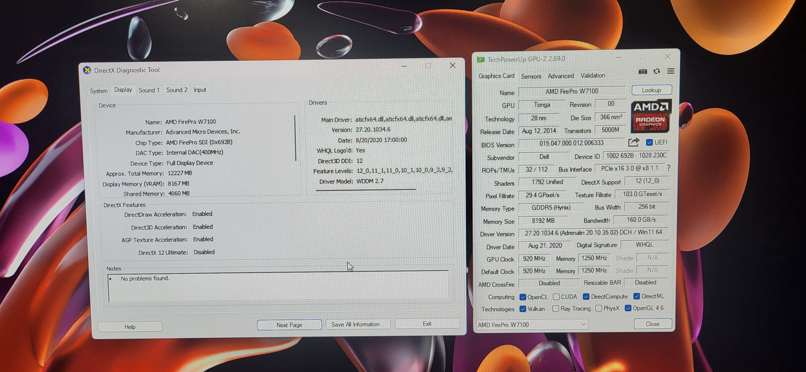Click the Shaders value '1792 Unified'
Screen dimensions: 806x372
(x=547, y=182)
